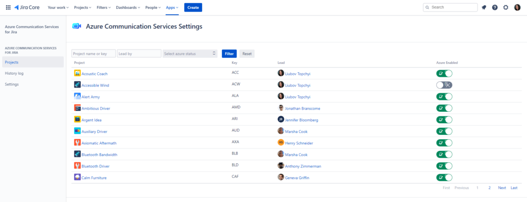527x202 pixels.
Task: Open the user profile avatar
Action: (x=517, y=7)
